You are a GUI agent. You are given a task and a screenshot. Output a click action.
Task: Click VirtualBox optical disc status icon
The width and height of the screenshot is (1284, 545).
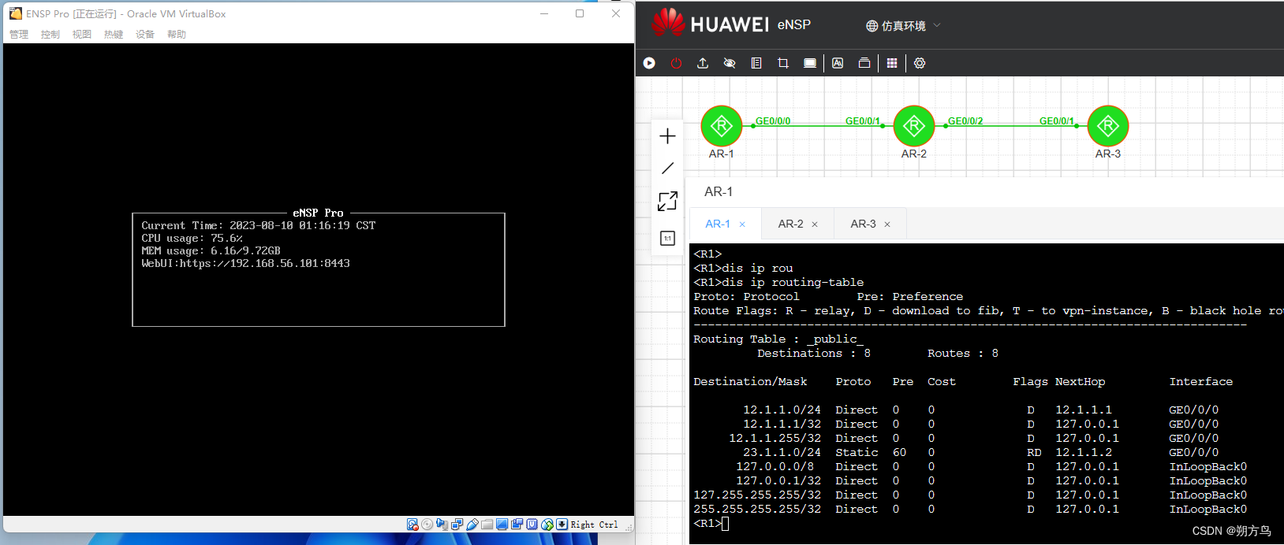[427, 525]
